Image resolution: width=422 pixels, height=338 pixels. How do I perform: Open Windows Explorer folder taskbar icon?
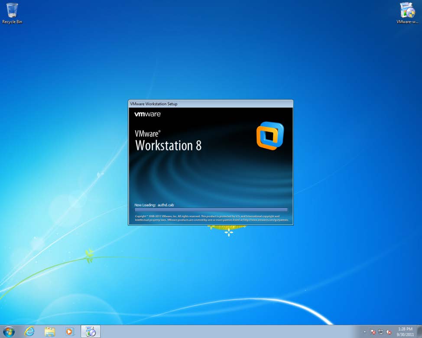point(49,331)
